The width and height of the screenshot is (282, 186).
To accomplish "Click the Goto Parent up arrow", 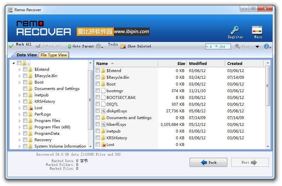I will point(69,46).
